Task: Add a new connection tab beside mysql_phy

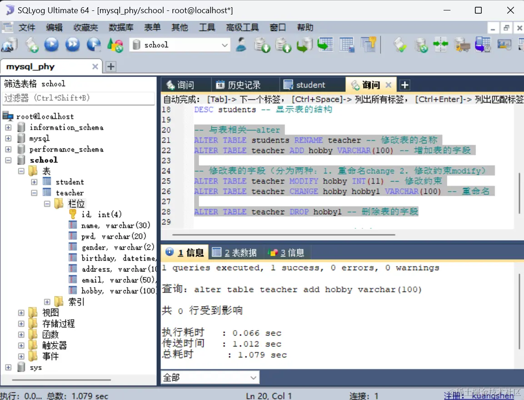Action: pyautogui.click(x=111, y=66)
